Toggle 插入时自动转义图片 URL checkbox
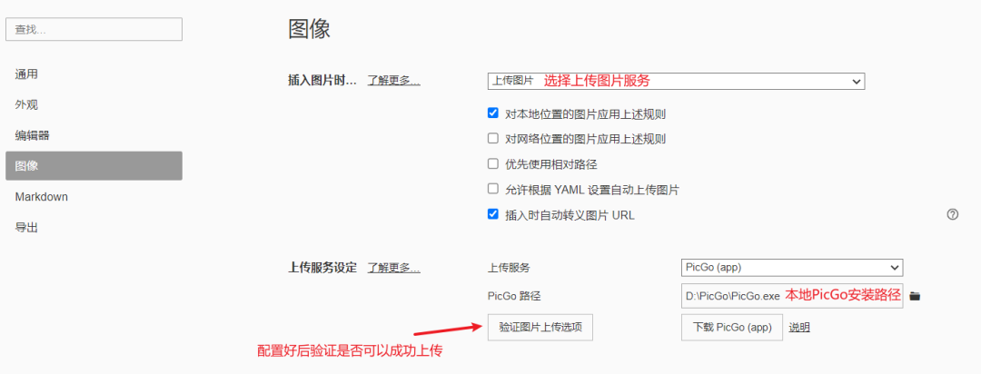981x374 pixels. [492, 214]
